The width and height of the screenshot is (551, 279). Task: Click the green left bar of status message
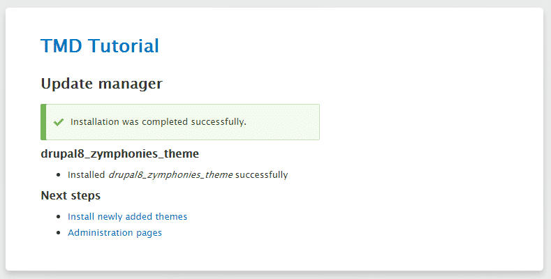43,122
